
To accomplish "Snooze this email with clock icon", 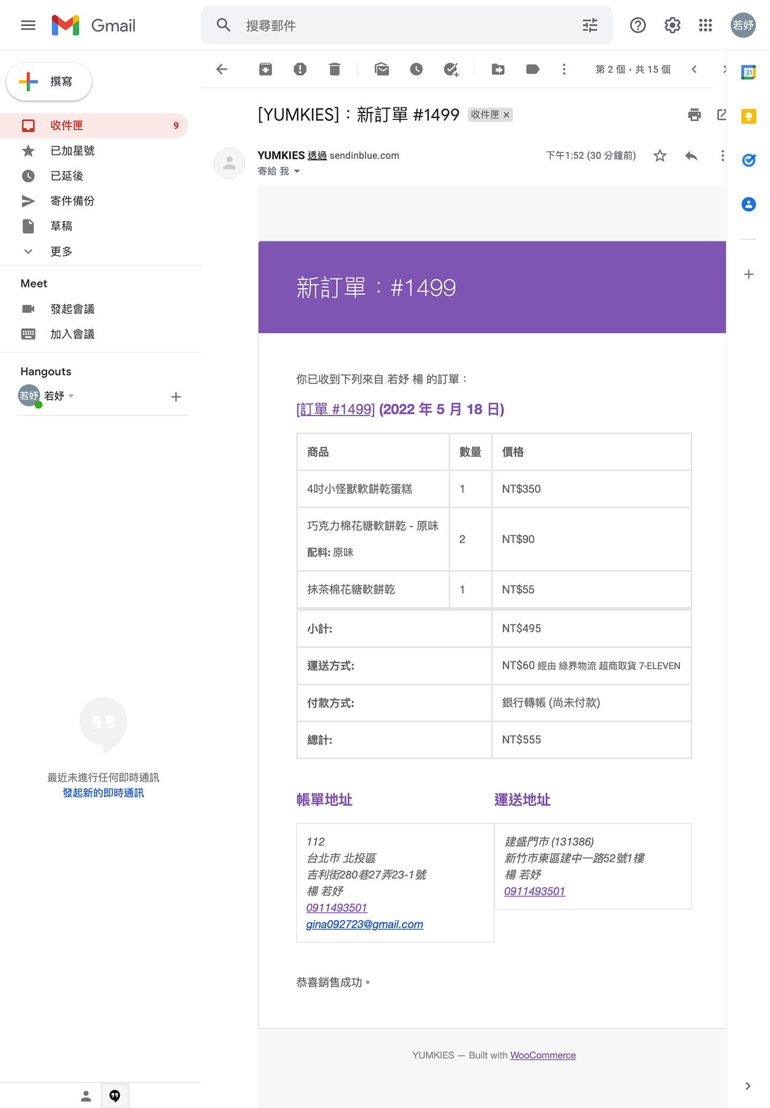I will click(x=417, y=69).
